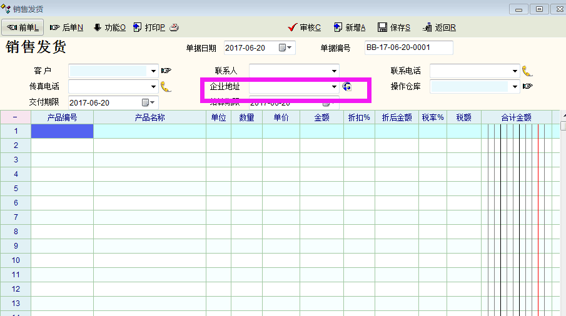Click the 产品名称 column header

tap(149, 117)
